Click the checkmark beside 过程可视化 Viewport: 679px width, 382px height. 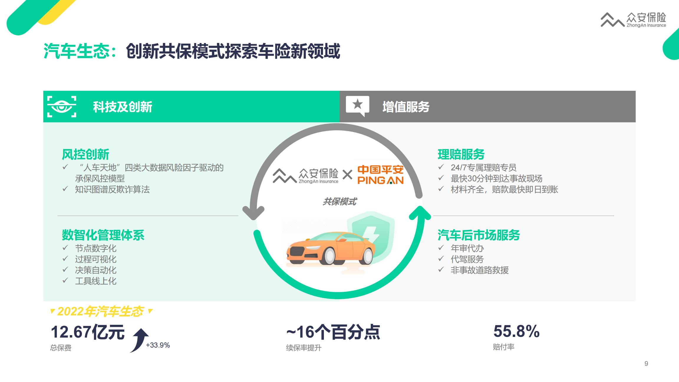pyautogui.click(x=65, y=258)
